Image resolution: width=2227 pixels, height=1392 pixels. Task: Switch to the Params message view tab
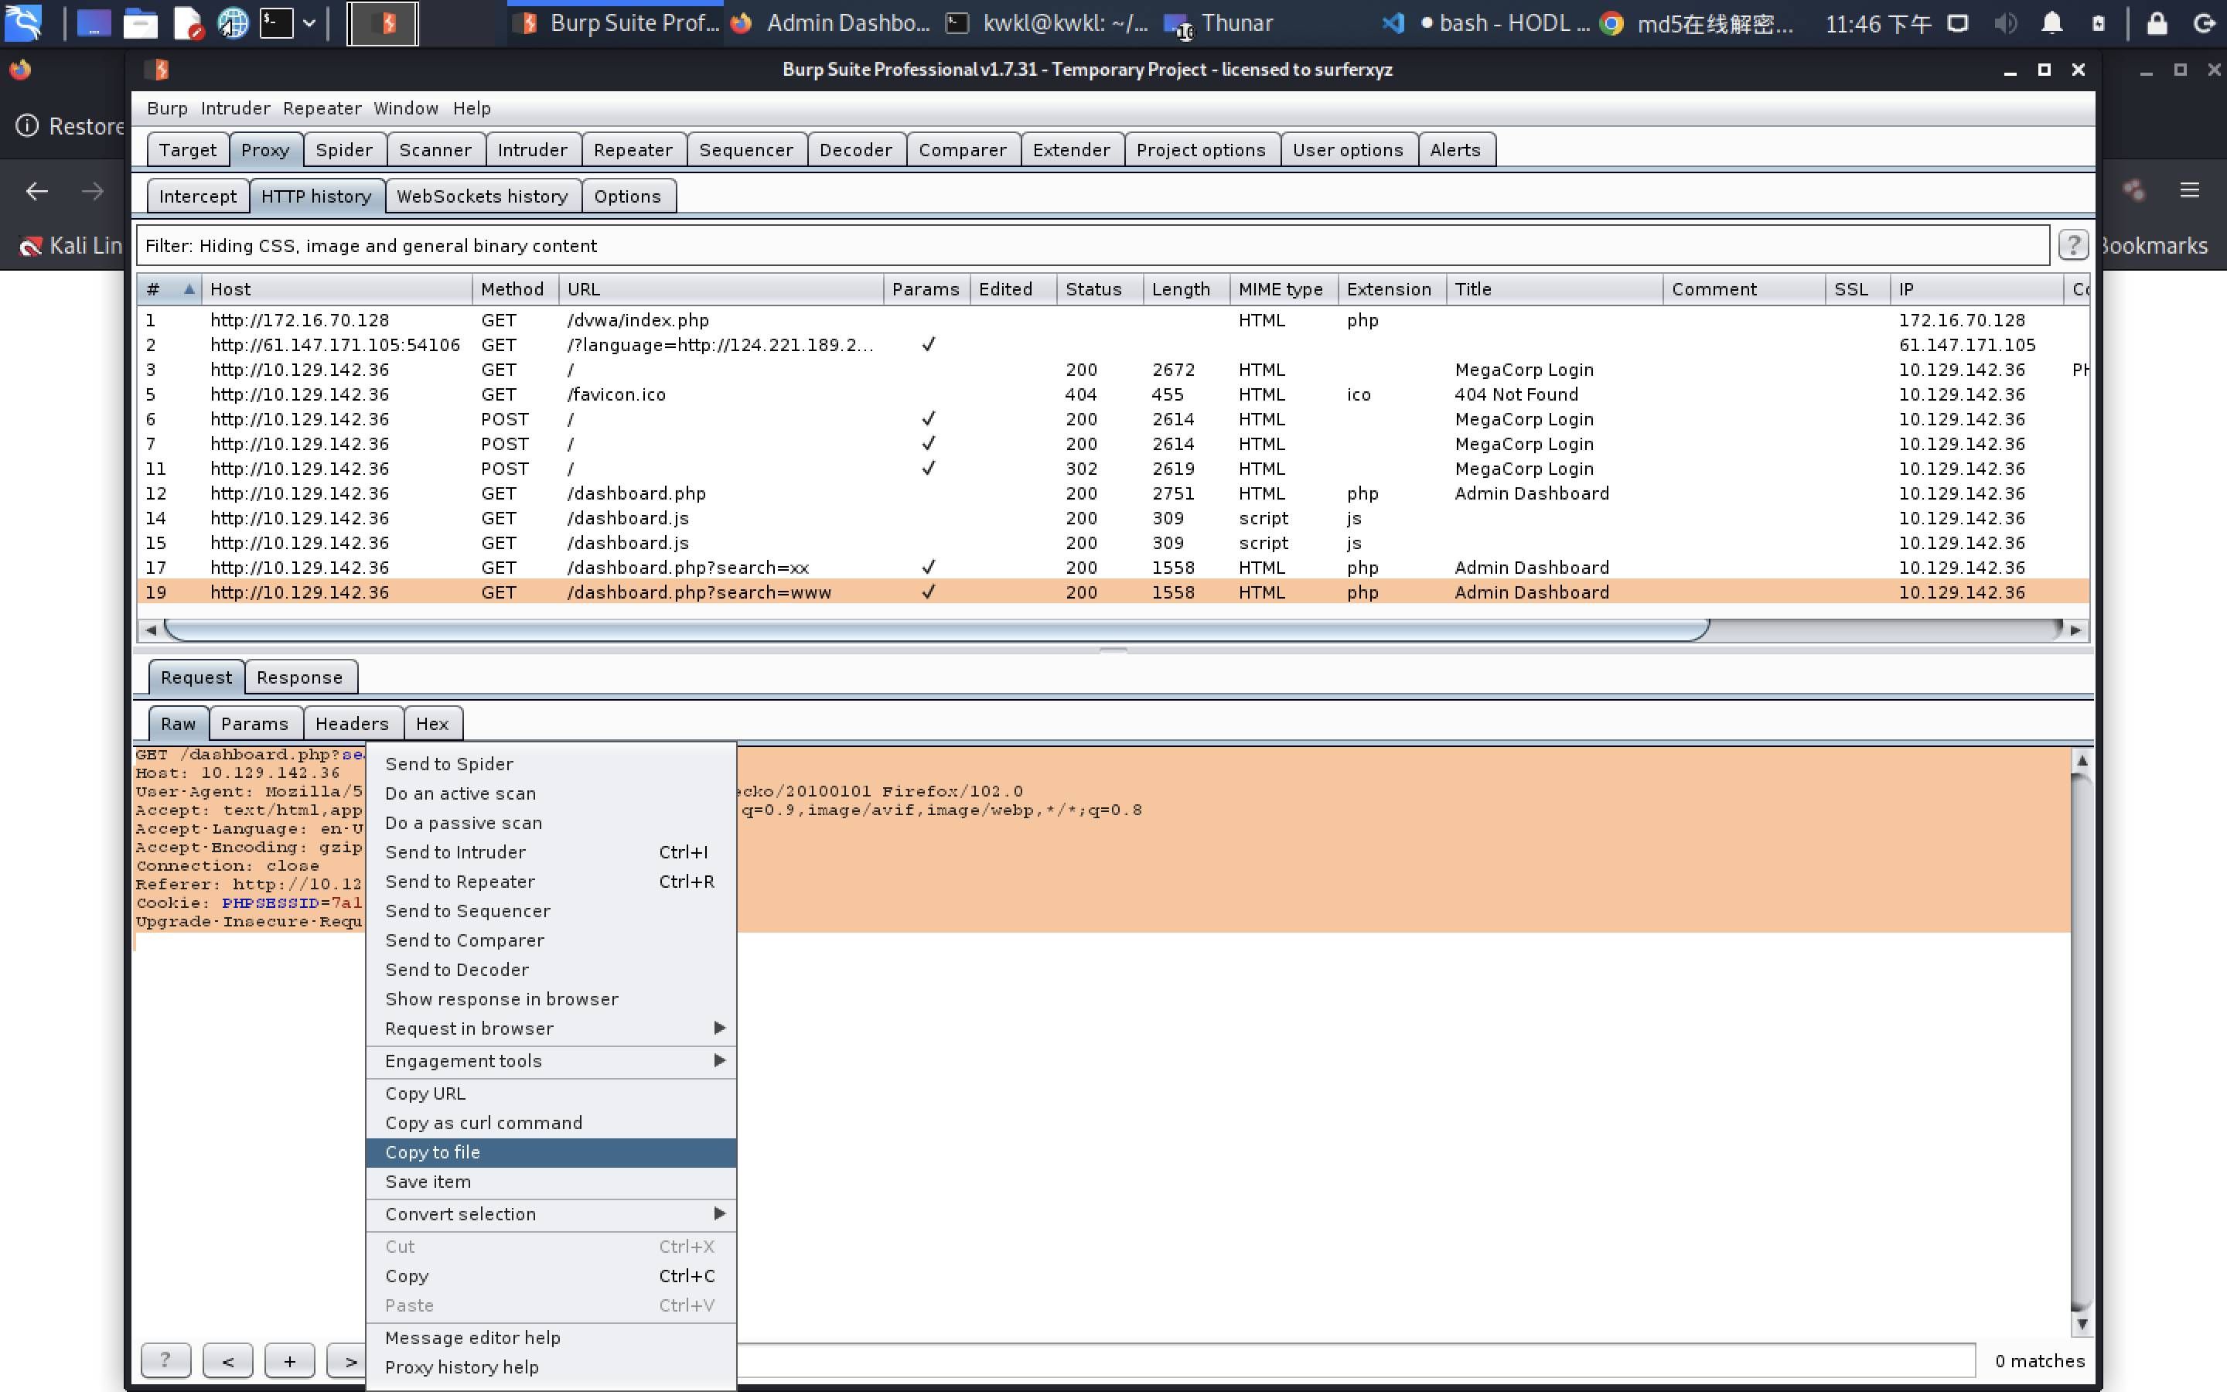click(x=255, y=724)
